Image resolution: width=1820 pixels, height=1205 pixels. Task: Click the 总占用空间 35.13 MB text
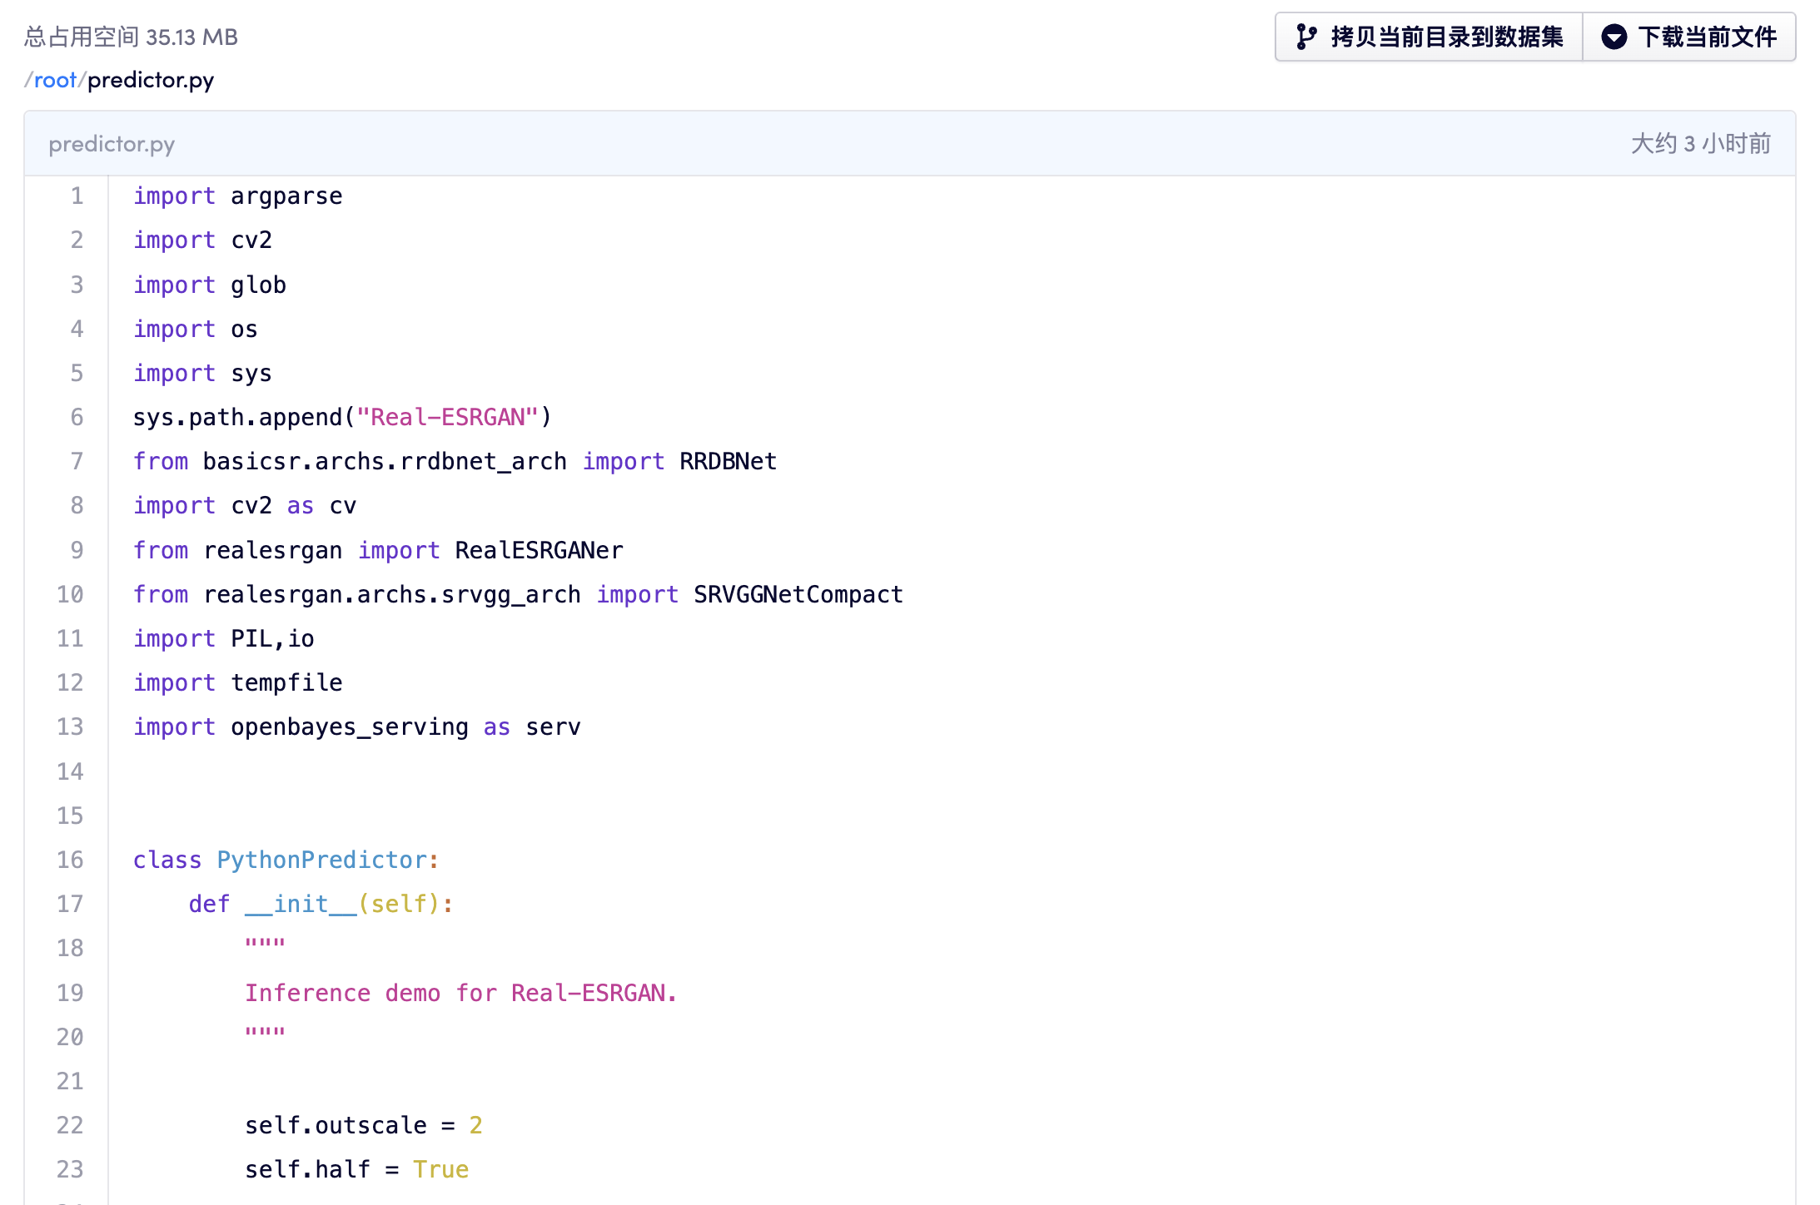click(131, 37)
